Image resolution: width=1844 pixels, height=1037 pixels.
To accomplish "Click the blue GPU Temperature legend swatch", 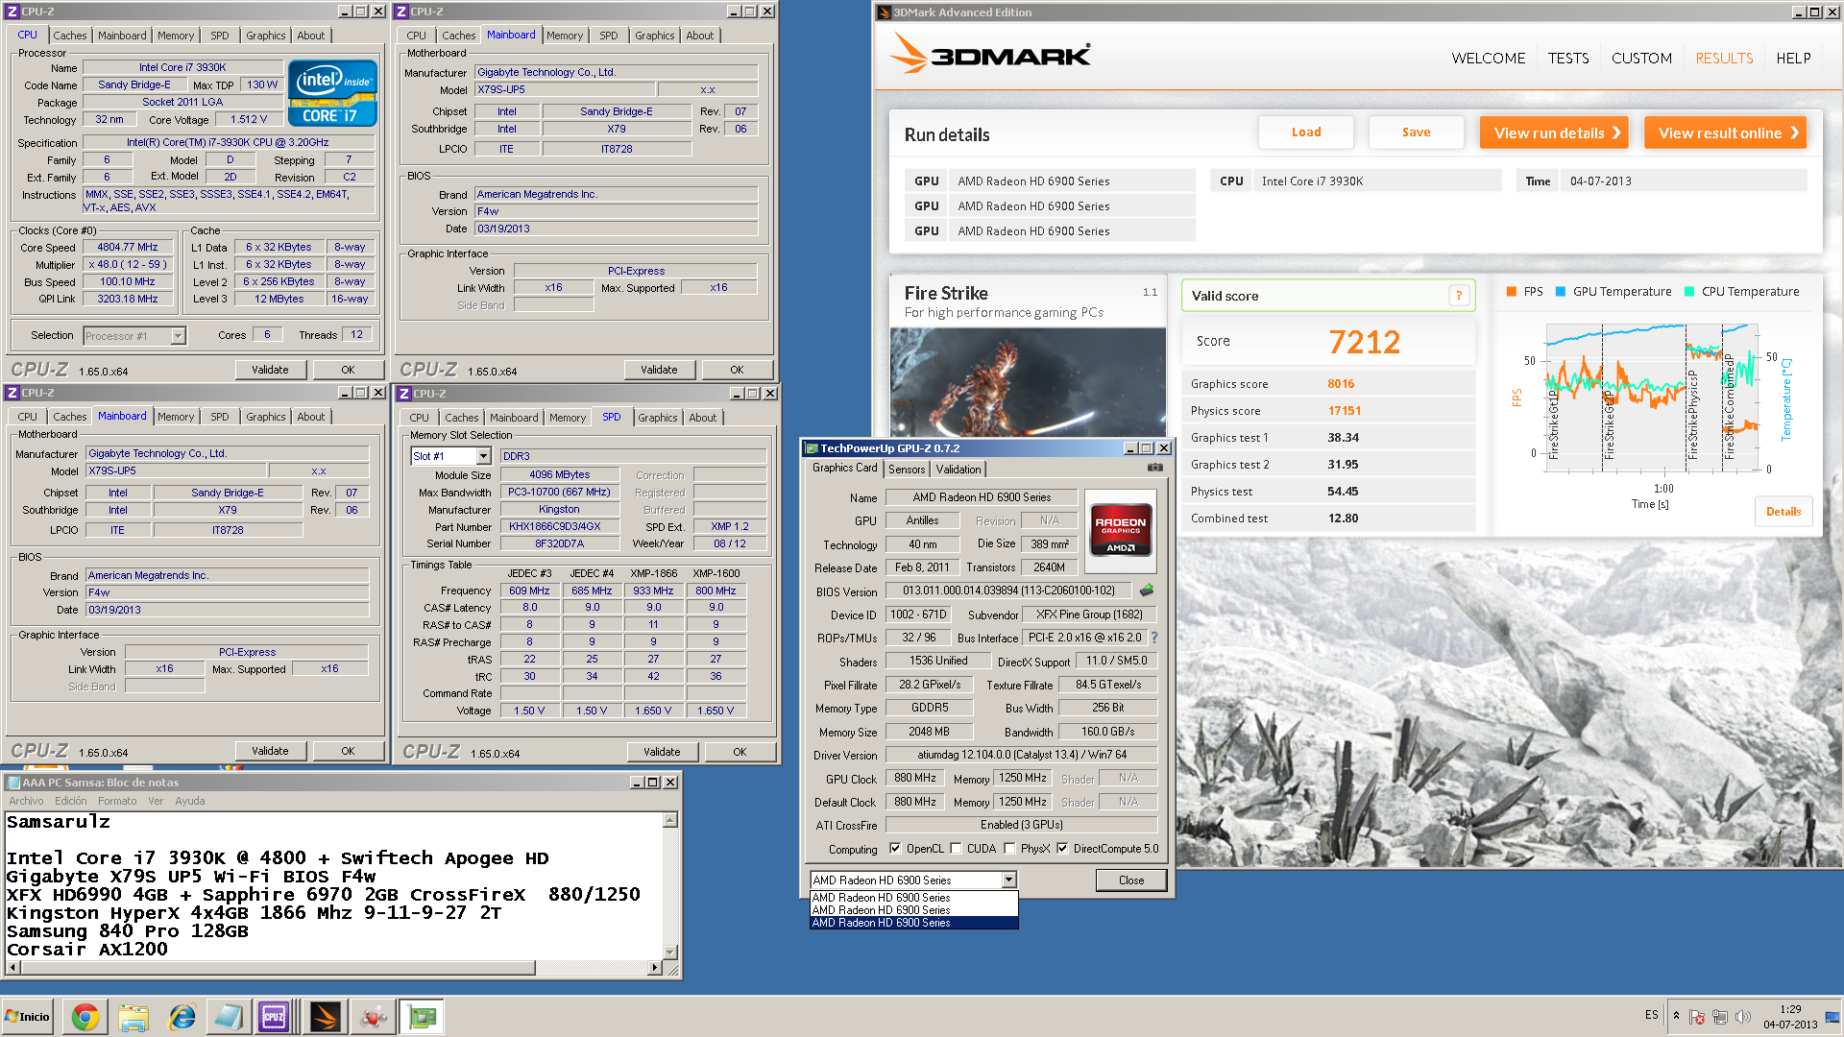I will coord(1561,292).
